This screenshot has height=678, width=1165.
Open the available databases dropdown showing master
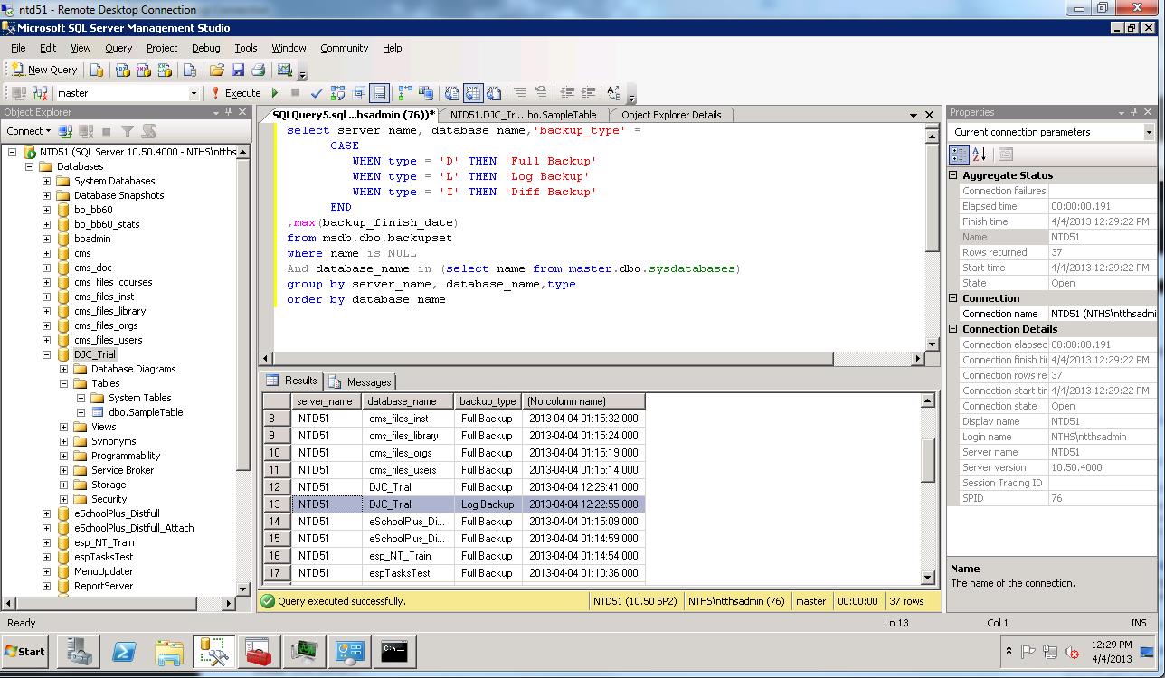[x=193, y=93]
